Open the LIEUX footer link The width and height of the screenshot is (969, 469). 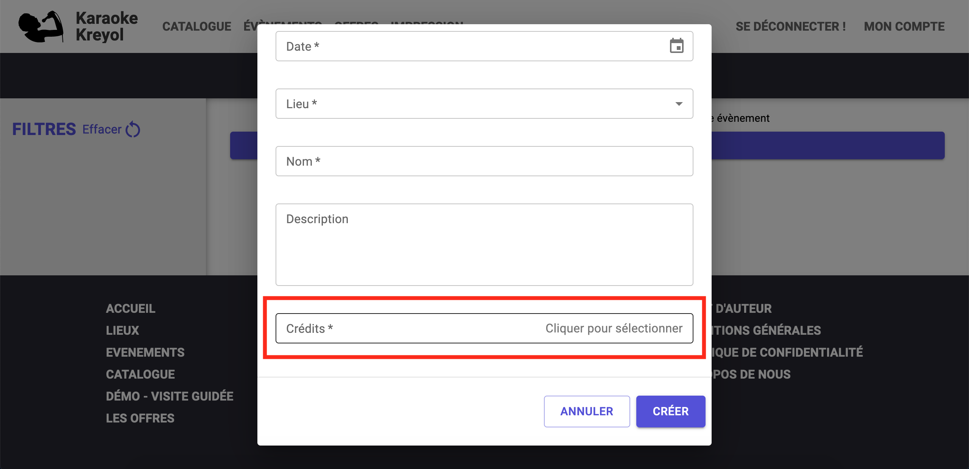[123, 331]
